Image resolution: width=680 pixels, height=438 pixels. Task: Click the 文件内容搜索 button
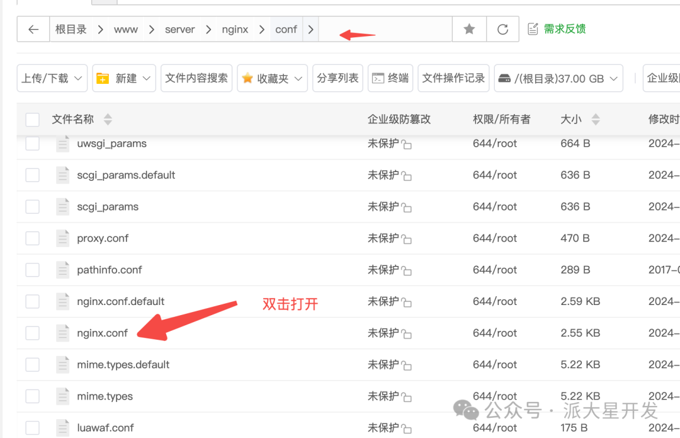click(x=196, y=78)
